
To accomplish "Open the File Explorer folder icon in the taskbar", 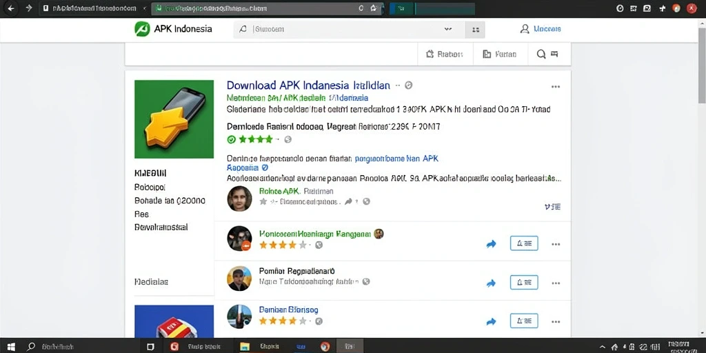I will click(x=245, y=347).
